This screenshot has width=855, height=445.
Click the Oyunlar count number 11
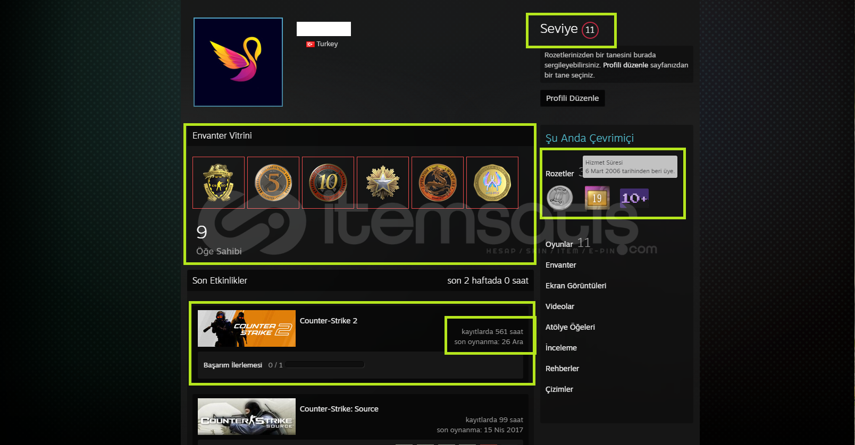[x=584, y=243]
